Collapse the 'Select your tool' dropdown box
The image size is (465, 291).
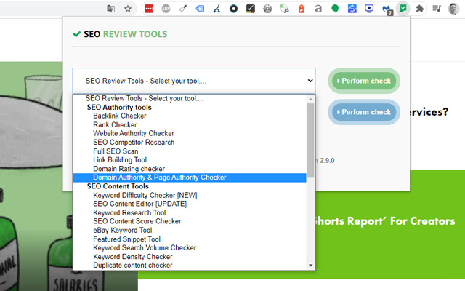194,81
